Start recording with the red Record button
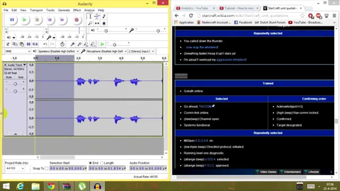The height and width of the screenshot is (191, 340). click(76, 20)
